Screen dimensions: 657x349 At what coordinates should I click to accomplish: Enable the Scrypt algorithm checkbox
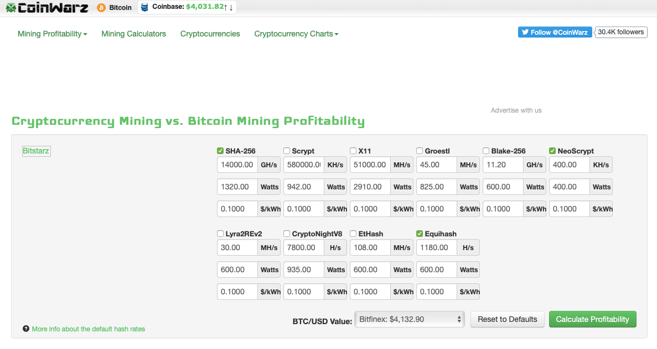click(287, 151)
